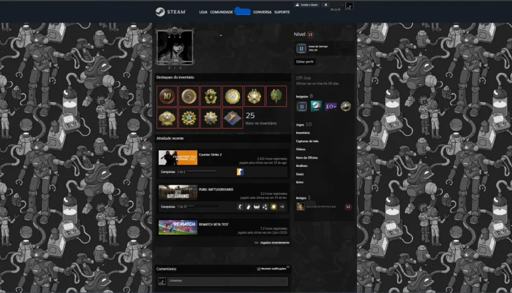Click the Editar perfil button
The image size is (512, 293).
(x=305, y=61)
